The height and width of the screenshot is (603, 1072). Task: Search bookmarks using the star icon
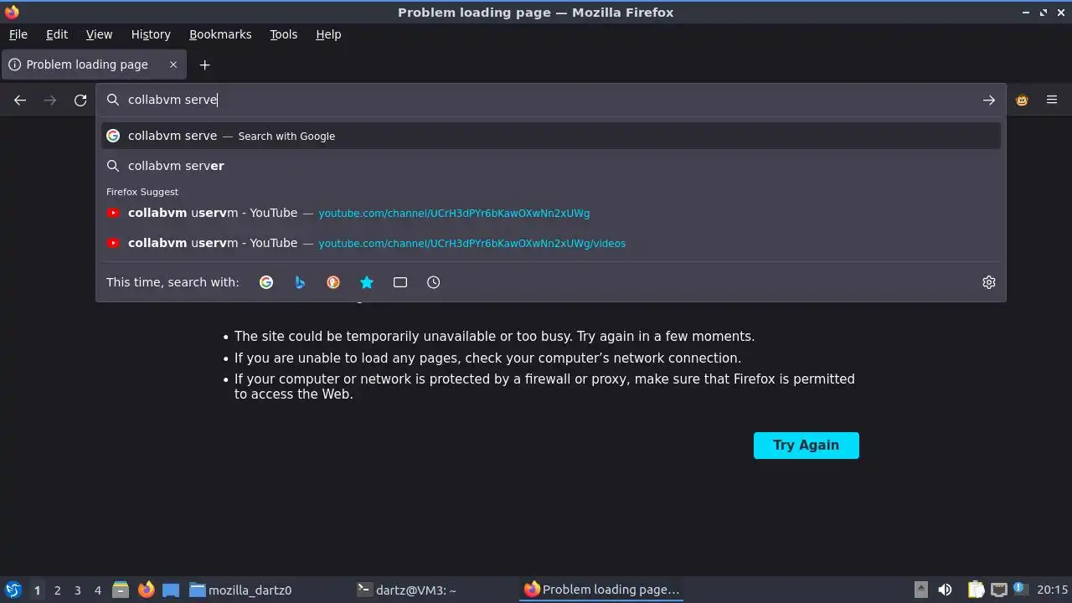pos(367,282)
